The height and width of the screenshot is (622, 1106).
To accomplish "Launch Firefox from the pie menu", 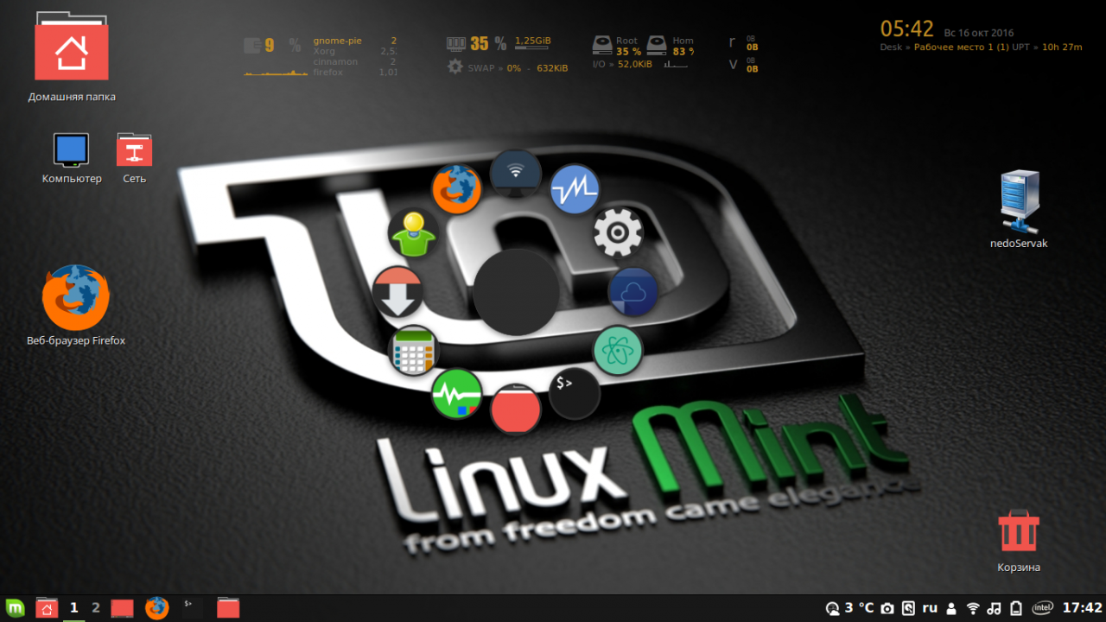I will point(456,189).
